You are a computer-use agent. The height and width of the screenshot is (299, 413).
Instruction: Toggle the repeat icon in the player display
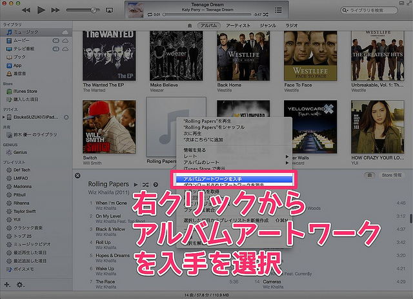(150, 15)
